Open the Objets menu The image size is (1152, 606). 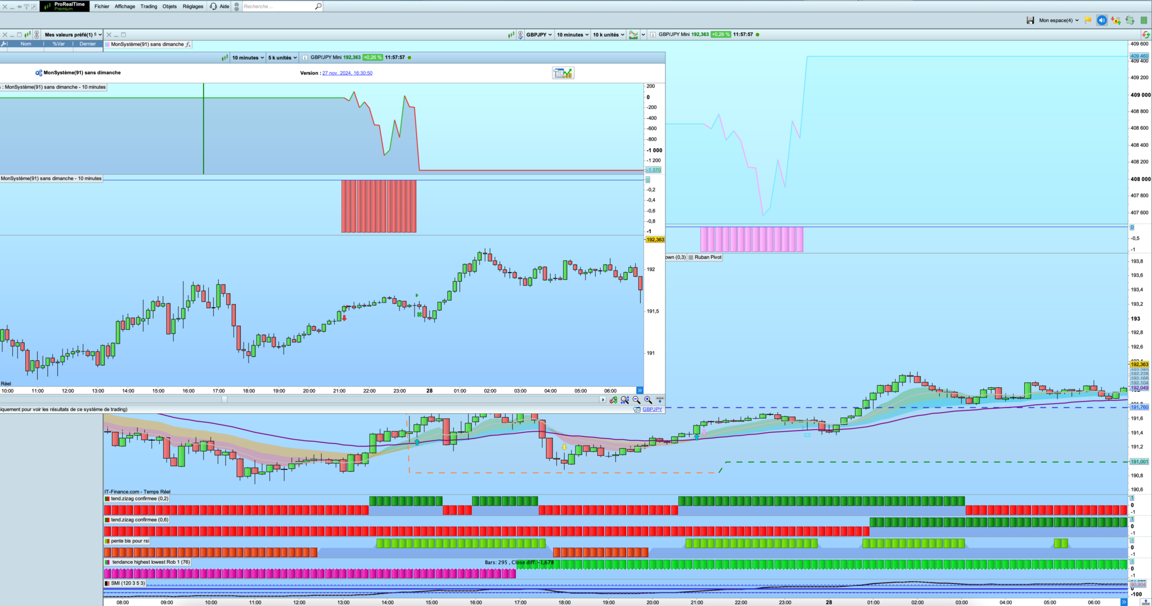(169, 6)
